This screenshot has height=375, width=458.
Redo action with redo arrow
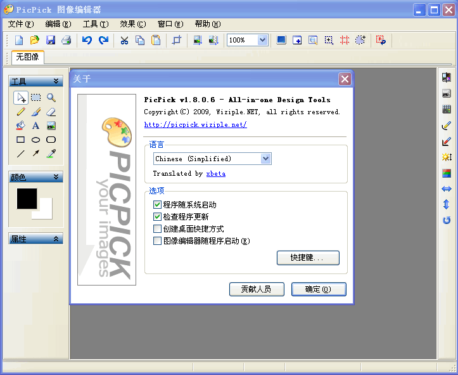(x=103, y=40)
